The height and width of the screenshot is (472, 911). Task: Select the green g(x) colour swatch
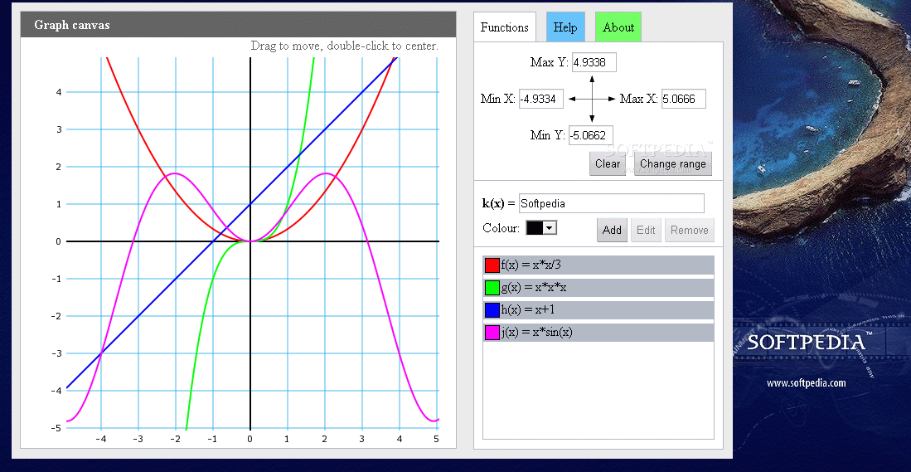(x=492, y=288)
